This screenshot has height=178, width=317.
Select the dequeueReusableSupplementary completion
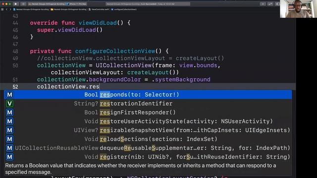point(148,148)
